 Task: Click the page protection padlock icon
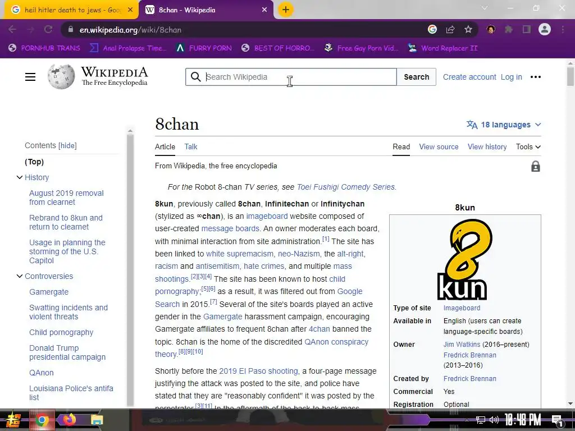click(535, 166)
